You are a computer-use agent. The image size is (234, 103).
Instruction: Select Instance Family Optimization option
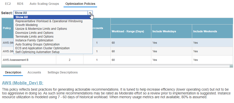(34, 40)
